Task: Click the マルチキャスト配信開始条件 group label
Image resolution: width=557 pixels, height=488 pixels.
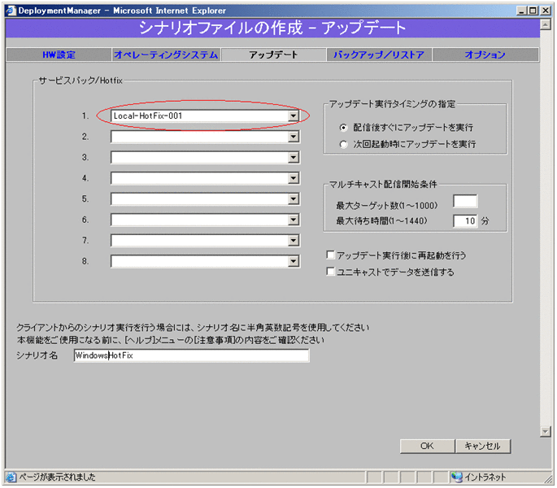Action: point(383,184)
